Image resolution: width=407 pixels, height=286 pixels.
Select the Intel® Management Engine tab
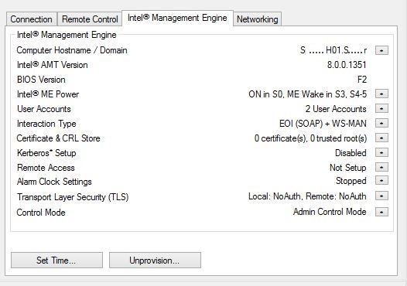point(177,18)
